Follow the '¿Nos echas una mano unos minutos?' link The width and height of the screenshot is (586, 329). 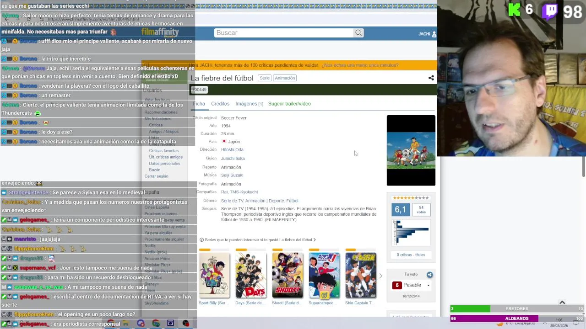360,65
